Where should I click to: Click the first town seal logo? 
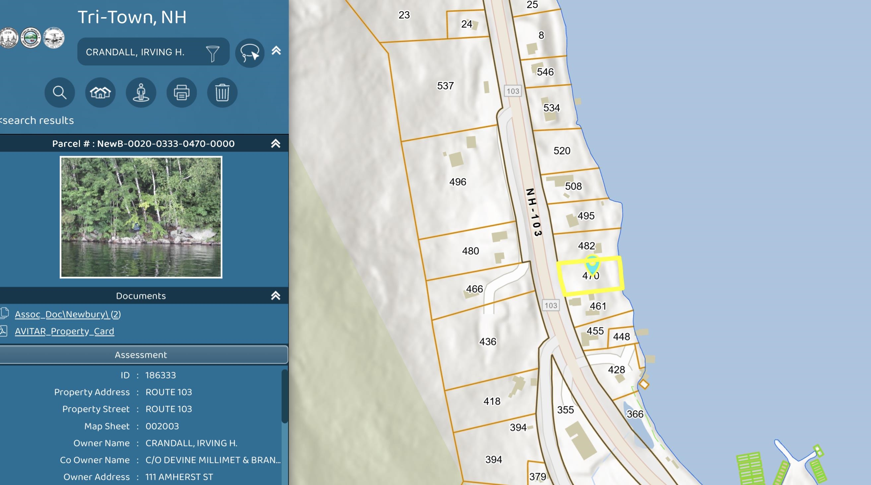pyautogui.click(x=9, y=37)
